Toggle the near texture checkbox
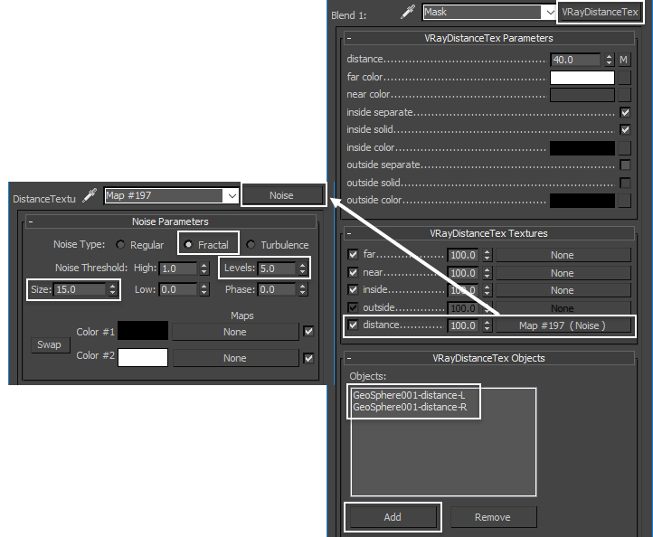This screenshot has width=653, height=537. 353,272
